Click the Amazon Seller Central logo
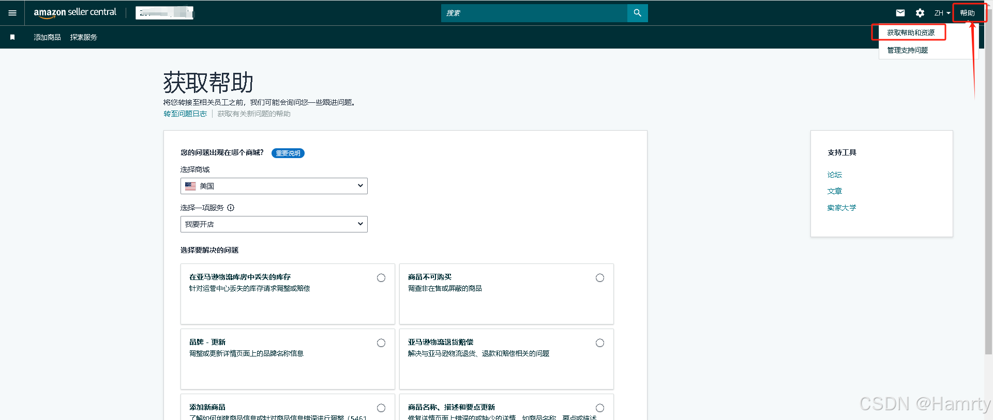Viewport: 993px width, 420px height. tap(75, 12)
